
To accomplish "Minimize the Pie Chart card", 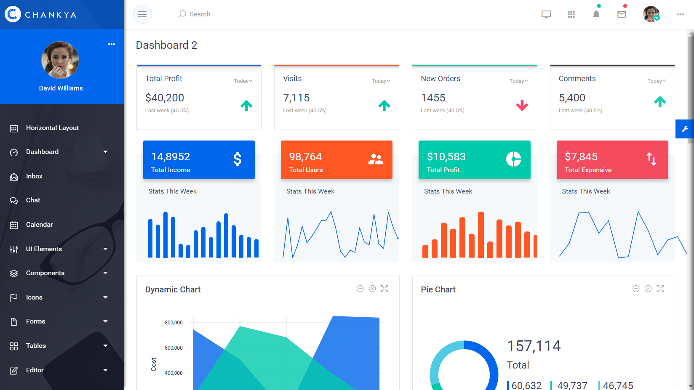I will tap(636, 289).
